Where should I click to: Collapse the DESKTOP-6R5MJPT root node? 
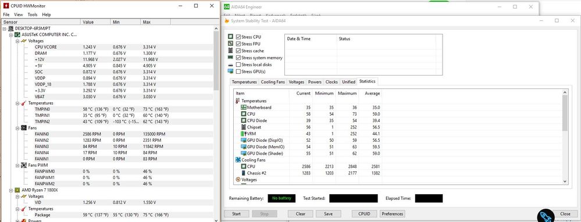pyautogui.click(x=5, y=28)
